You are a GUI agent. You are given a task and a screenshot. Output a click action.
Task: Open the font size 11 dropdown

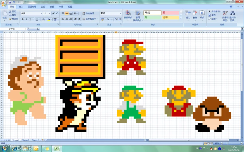[50, 13]
